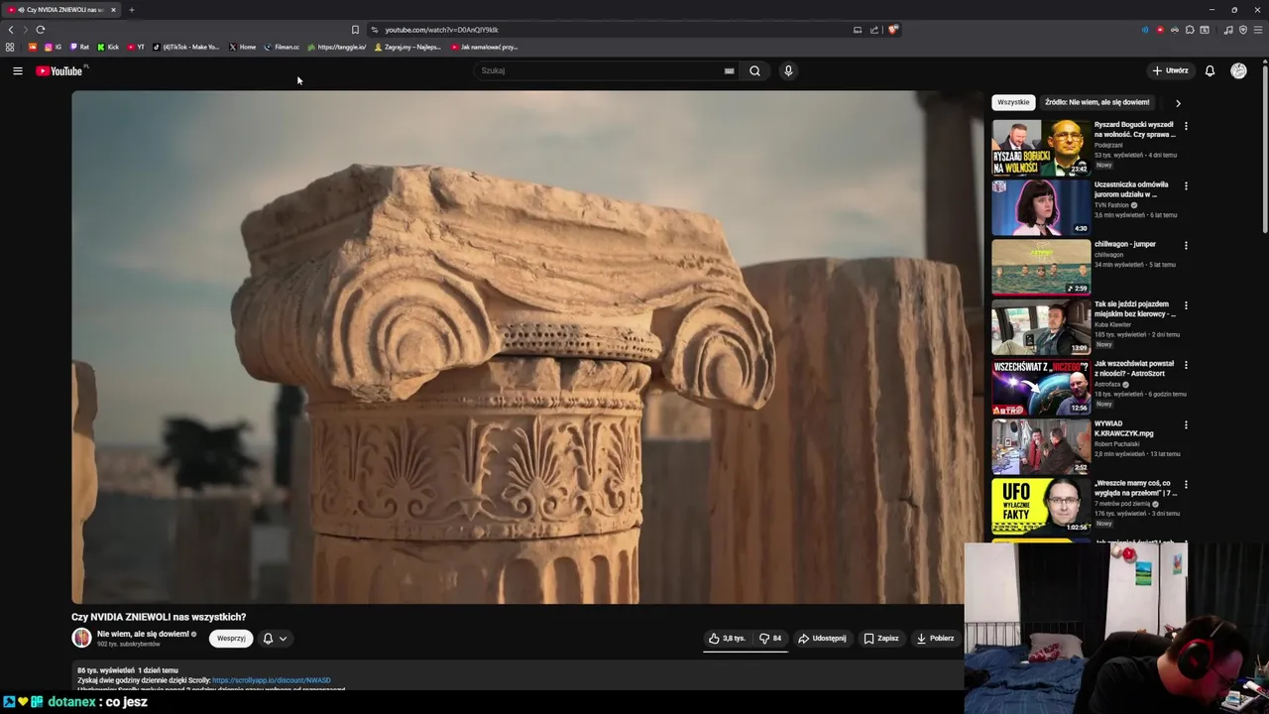Open a new browser tab

click(131, 10)
